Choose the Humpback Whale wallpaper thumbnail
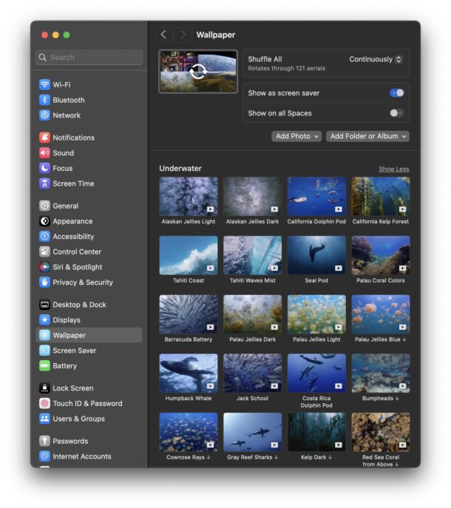The width and height of the screenshot is (451, 508). [189, 373]
